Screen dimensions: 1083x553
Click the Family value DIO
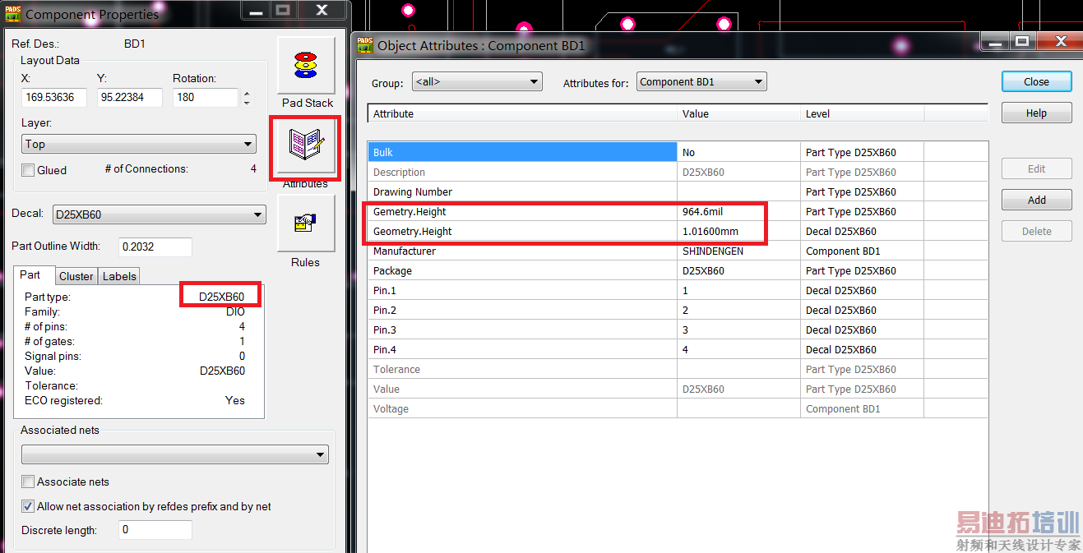235,311
